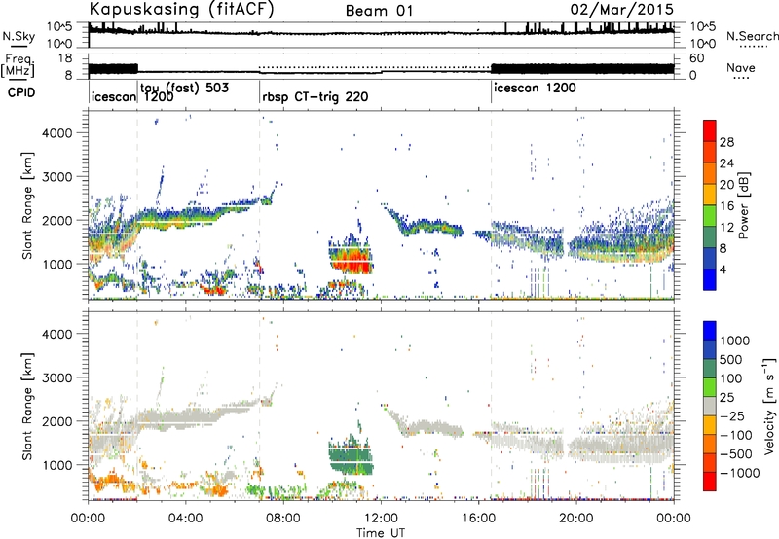Click the "Freq. [MHz]" label
Image resolution: width=779 pixels, height=539 pixels.
coord(18,66)
